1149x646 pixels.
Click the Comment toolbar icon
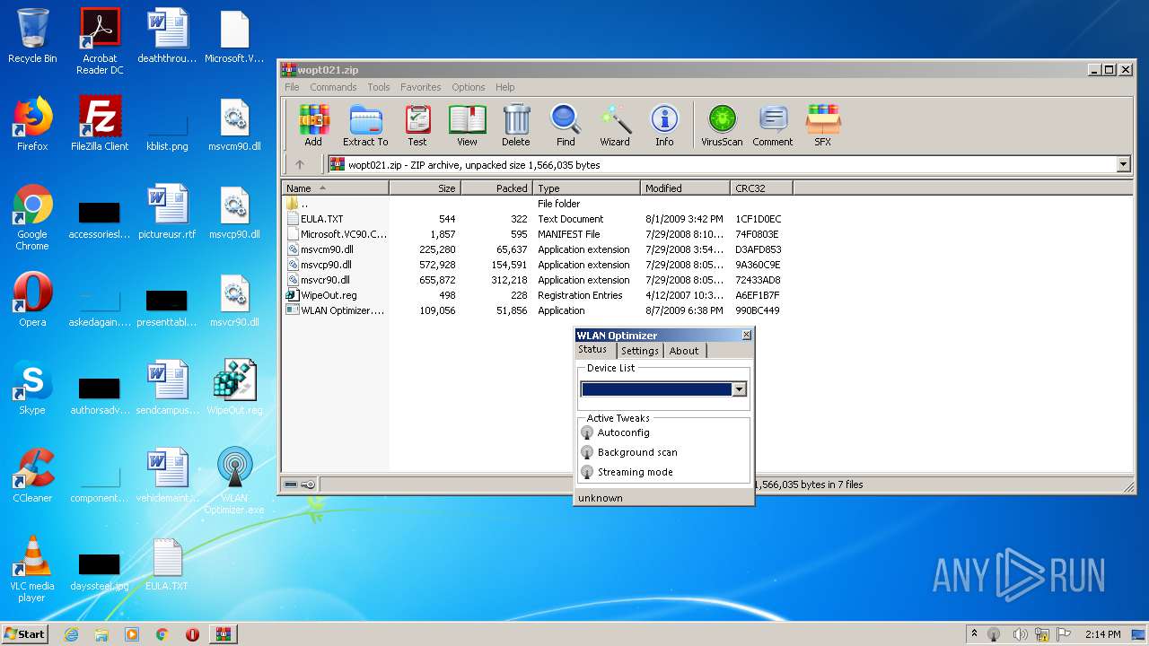pos(773,125)
